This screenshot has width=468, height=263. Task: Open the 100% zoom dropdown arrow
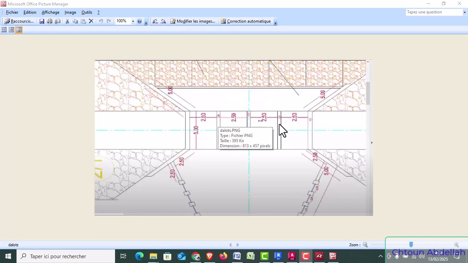pyautogui.click(x=133, y=21)
